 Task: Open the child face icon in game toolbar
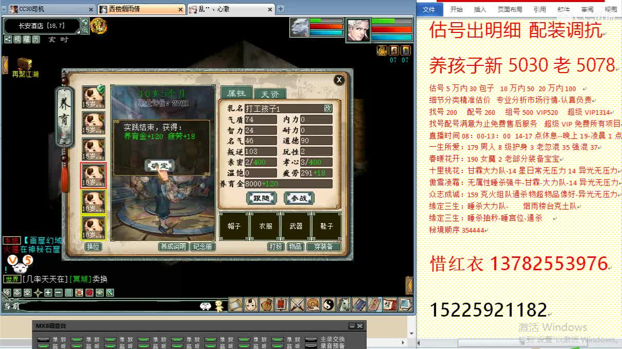[251, 305]
